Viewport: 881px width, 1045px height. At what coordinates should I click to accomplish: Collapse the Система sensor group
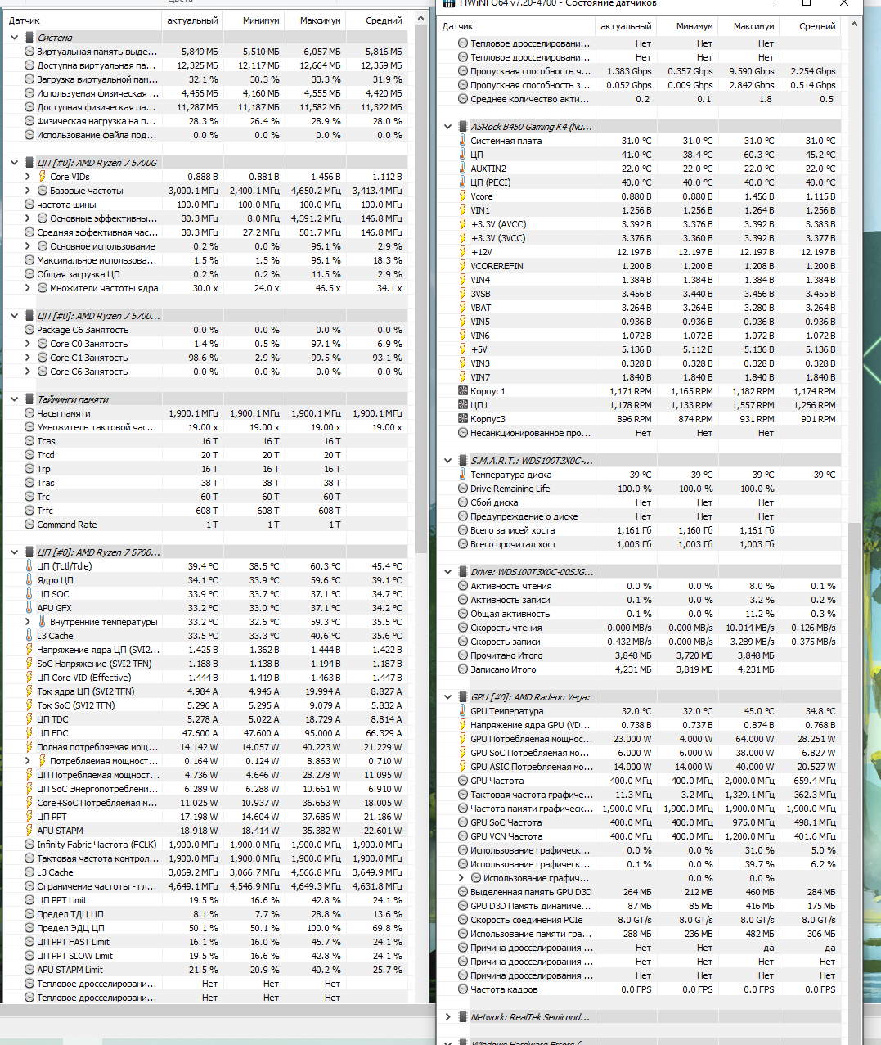pyautogui.click(x=14, y=38)
